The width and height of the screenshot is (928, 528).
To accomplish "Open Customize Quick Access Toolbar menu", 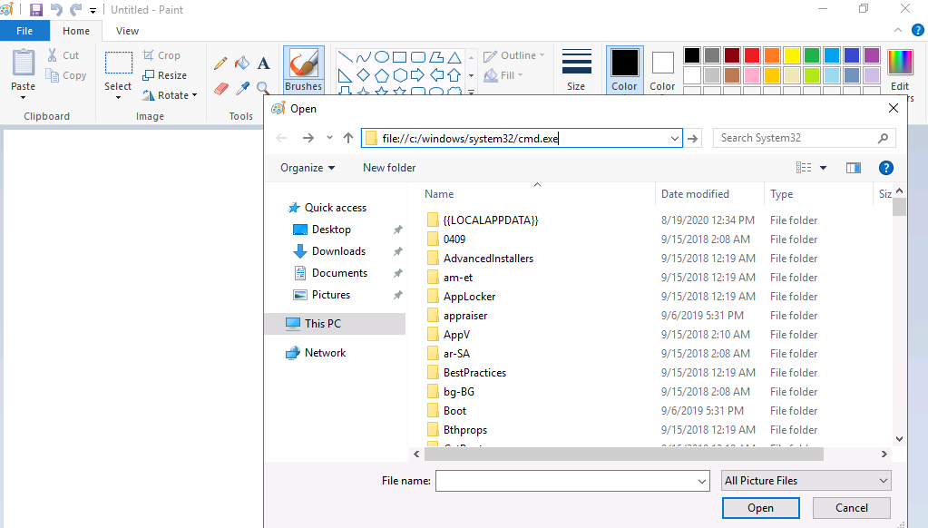I will pos(93,10).
